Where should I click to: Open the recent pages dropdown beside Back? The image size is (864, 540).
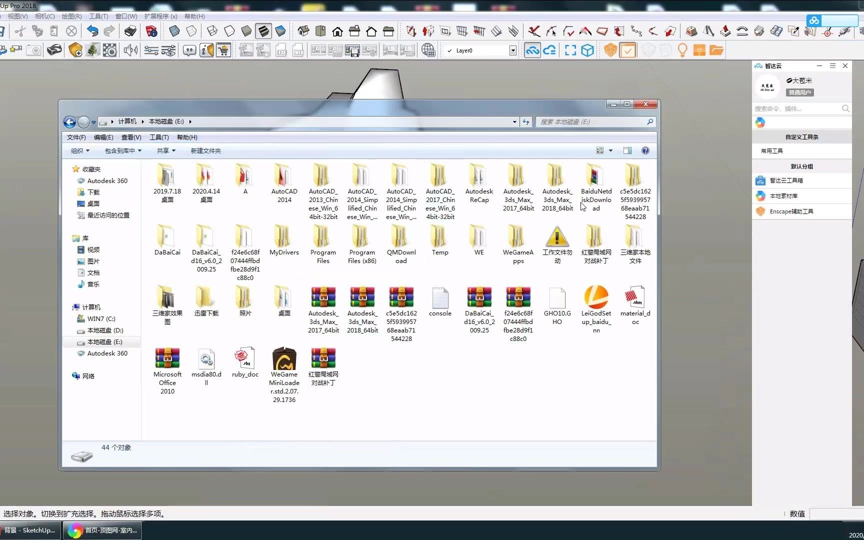(93, 122)
